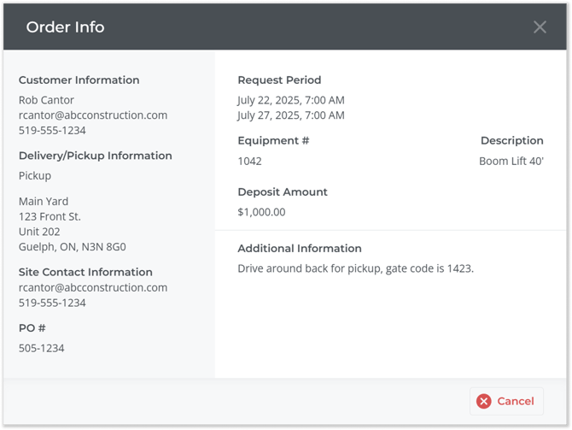Click the Boom Lift 40' description
Viewport: 572px width, 430px height.
tap(511, 161)
